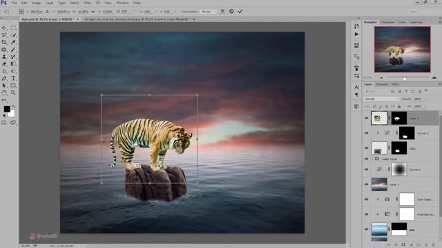Select the Gradient tool
Screen dimensions: 442x248
[x=13, y=64]
